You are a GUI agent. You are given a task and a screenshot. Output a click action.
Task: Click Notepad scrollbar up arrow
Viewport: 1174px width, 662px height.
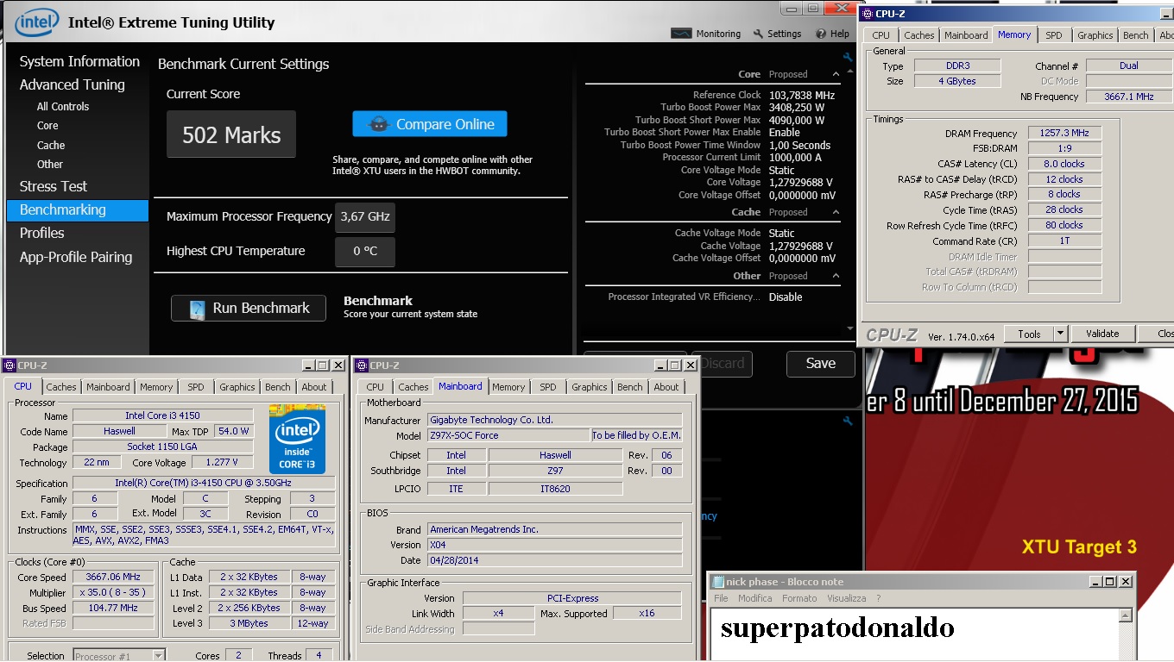[x=1125, y=615]
